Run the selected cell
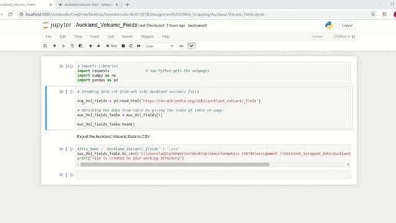The height and width of the screenshot is (223, 396). click(111, 46)
